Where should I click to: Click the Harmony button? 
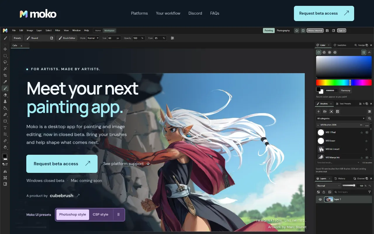point(346,90)
